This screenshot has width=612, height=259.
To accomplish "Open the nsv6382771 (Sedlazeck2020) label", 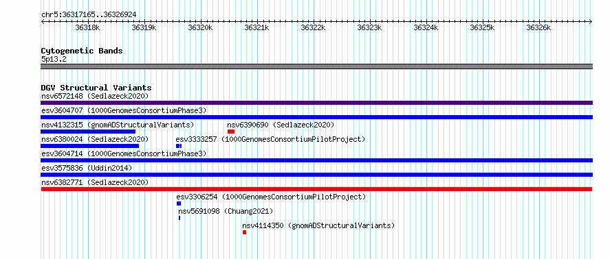I will 95,182.
